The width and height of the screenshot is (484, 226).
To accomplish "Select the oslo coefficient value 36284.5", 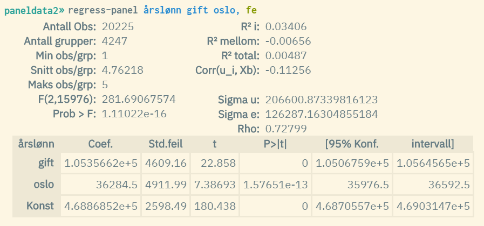I will [x=117, y=185].
